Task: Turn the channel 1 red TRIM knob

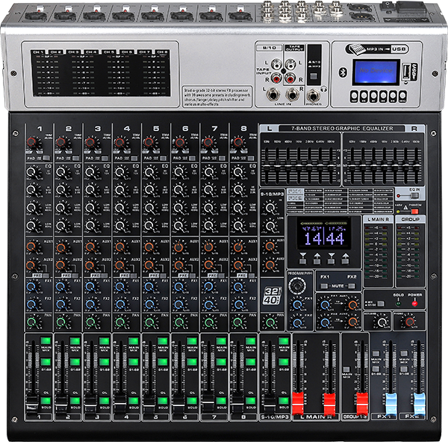Action: [33, 142]
